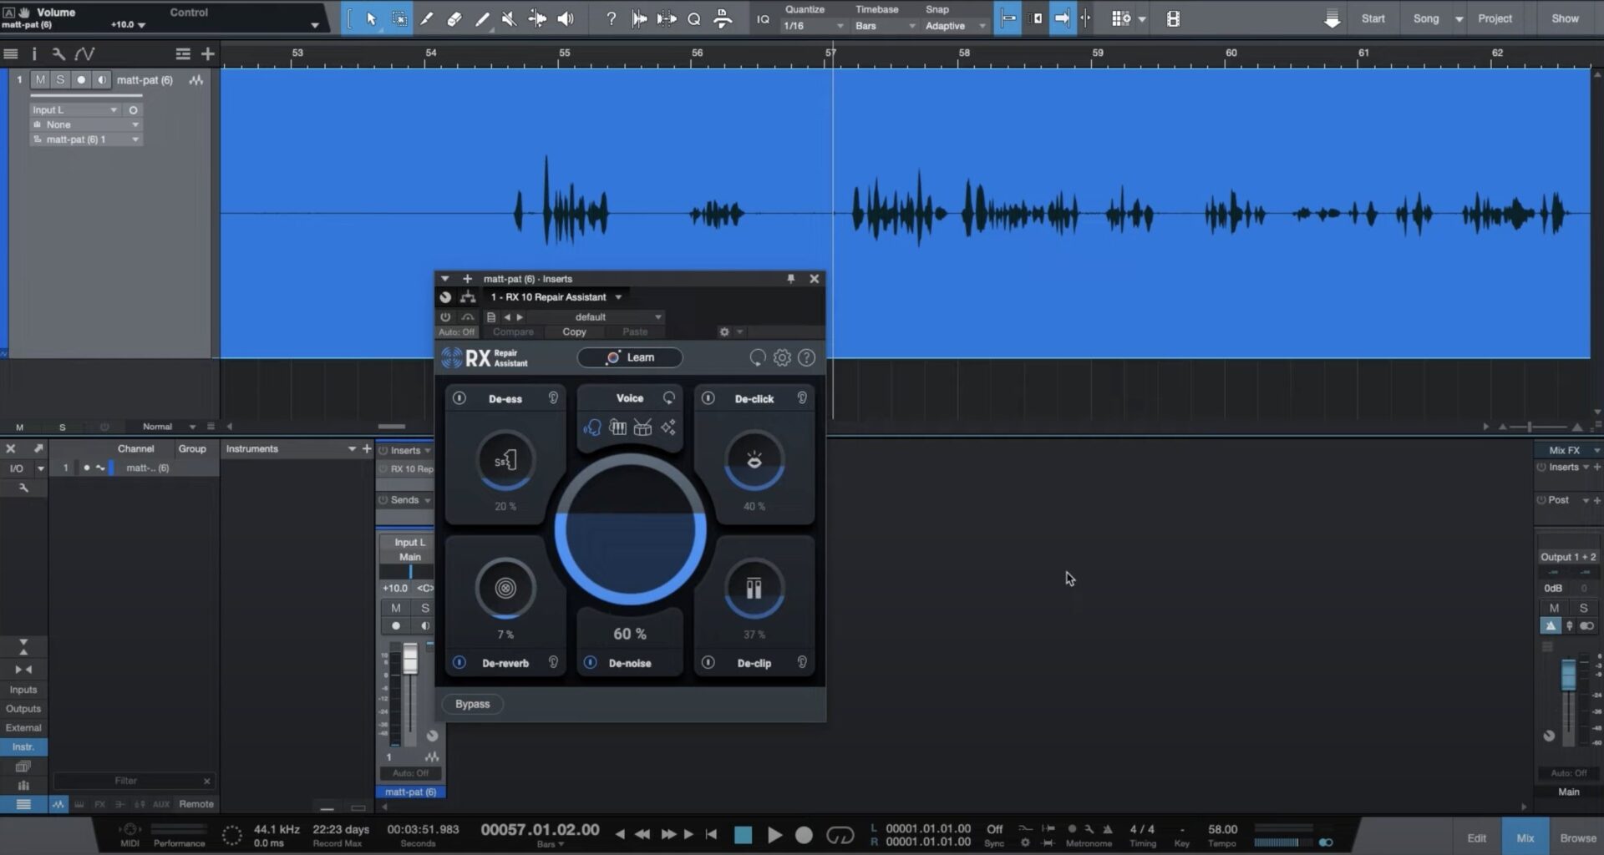
Task: Select the Percussion genre icon under Voice
Action: click(642, 427)
